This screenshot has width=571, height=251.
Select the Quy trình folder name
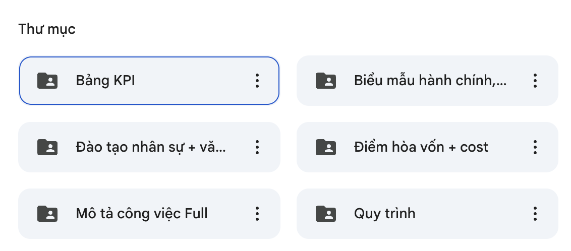pos(384,214)
